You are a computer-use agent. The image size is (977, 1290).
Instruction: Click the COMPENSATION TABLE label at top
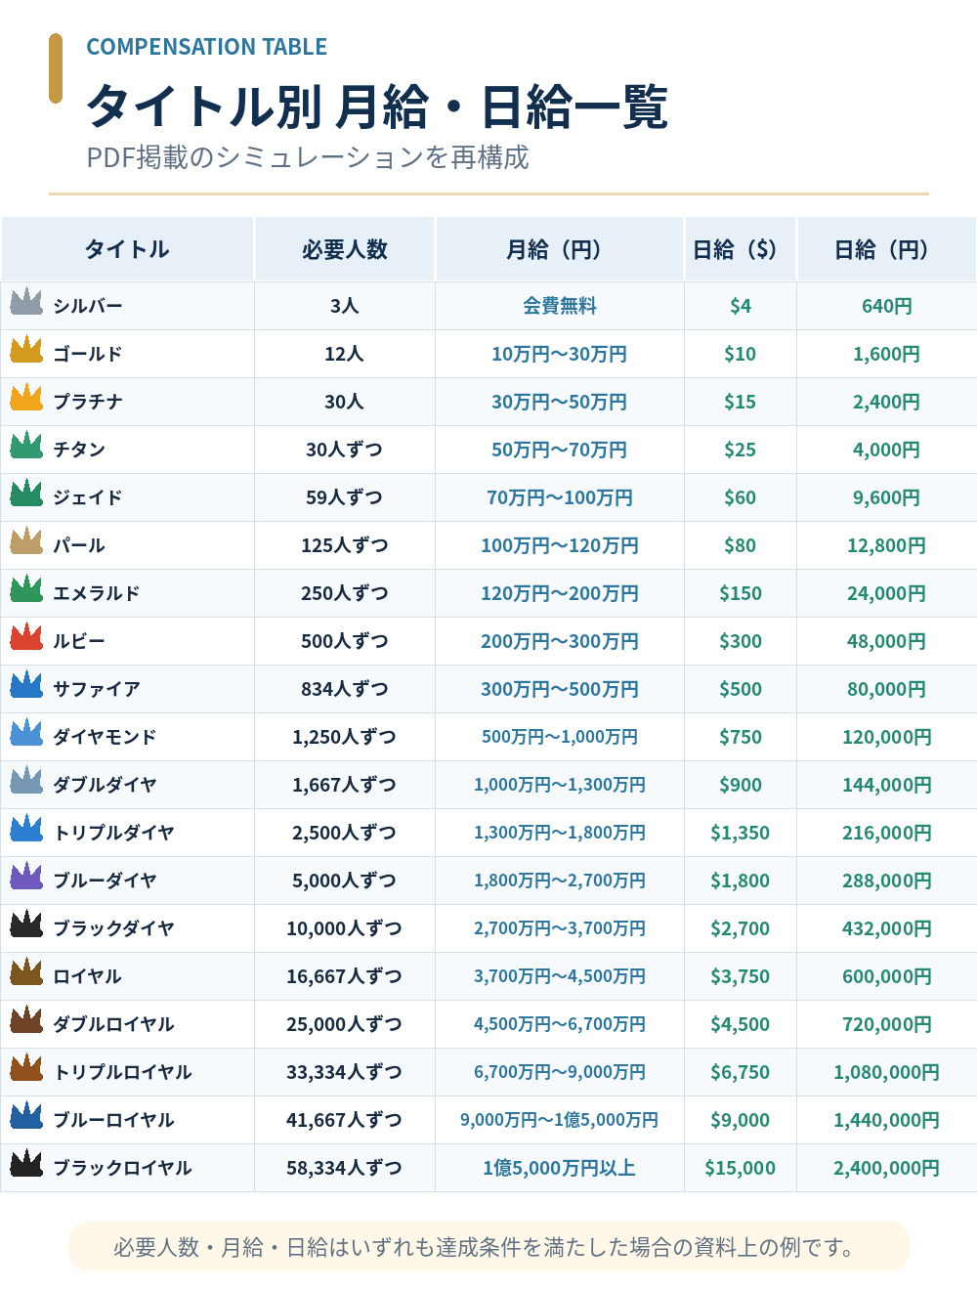[206, 47]
